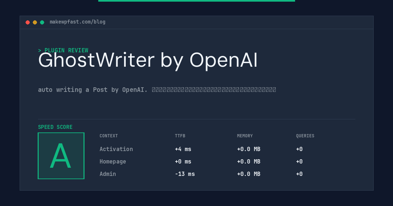Viewport: 393px width, 206px height.
Task: Click the Admin row queries value
Action: click(299, 174)
